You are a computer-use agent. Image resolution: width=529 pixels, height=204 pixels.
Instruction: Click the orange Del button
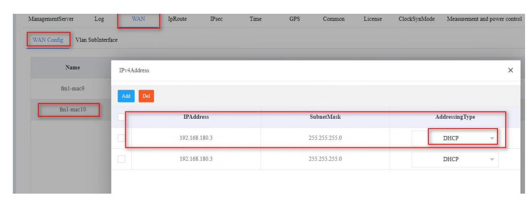click(146, 94)
